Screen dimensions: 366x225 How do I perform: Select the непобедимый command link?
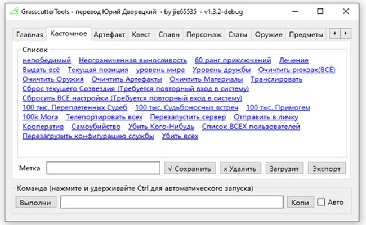(47, 60)
